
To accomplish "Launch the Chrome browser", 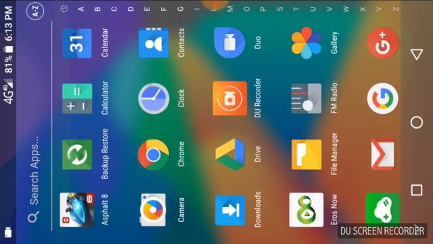I will click(154, 155).
